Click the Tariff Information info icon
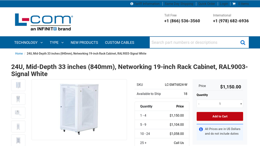260x146 pixels. pos(132,4)
